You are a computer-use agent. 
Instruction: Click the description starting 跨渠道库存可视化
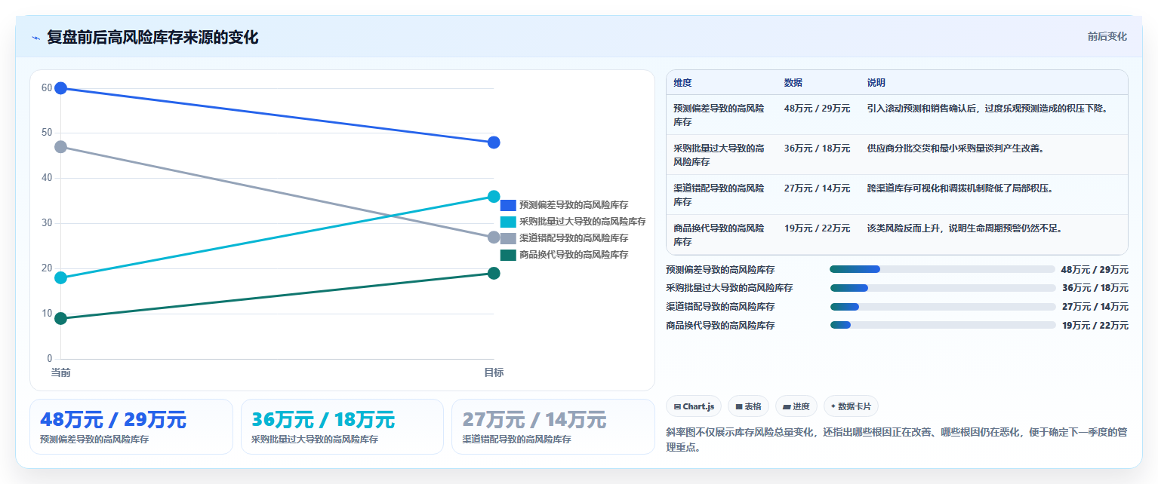[960, 188]
